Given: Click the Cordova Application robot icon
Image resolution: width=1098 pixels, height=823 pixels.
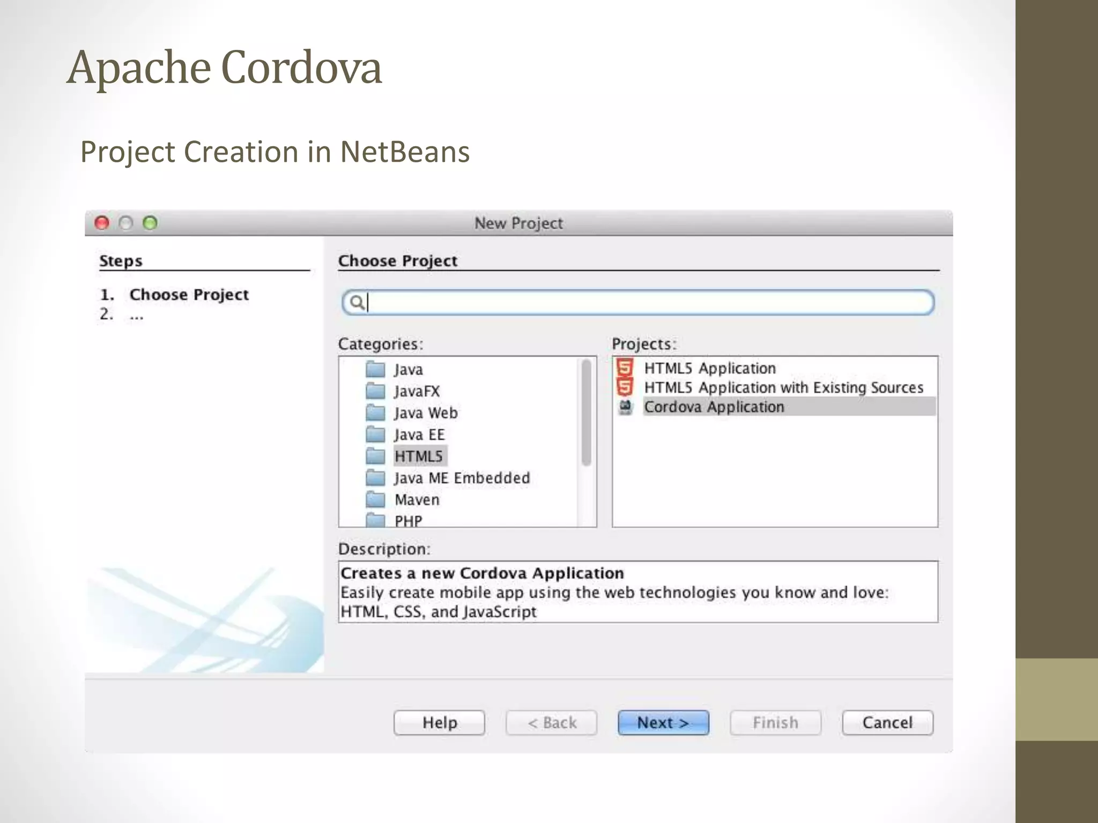Looking at the screenshot, I should pos(625,407).
